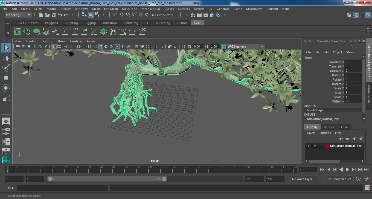This screenshot has width=372, height=199.
Task: Toggle viewport grid display icon
Action: (54, 46)
